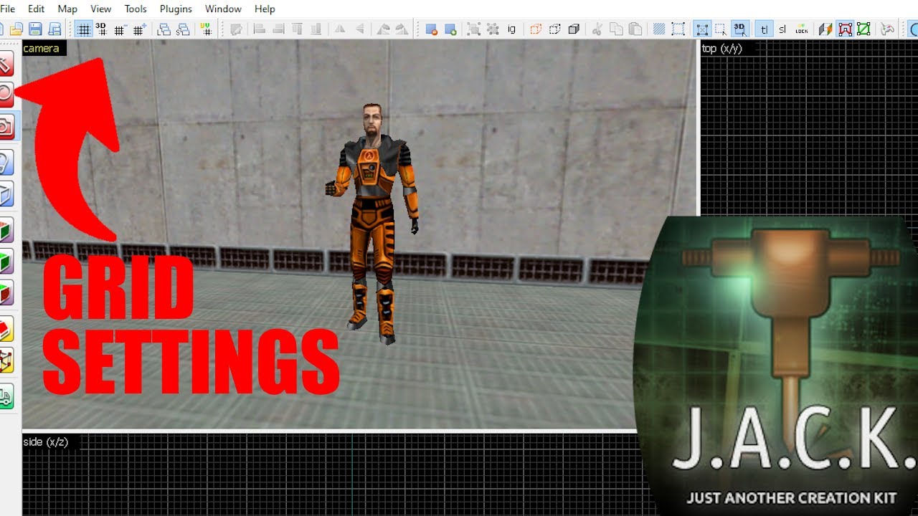The width and height of the screenshot is (918, 516).
Task: Toggle 3D selection mode
Action: point(740,29)
